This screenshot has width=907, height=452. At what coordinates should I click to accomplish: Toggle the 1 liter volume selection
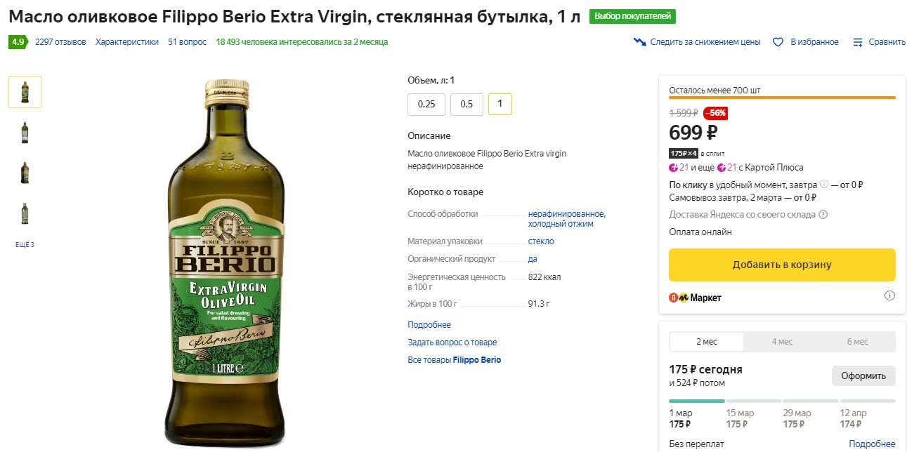coord(500,104)
